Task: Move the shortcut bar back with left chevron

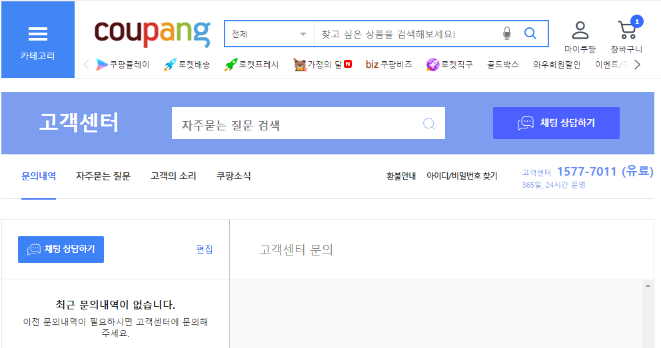Action: [x=87, y=65]
